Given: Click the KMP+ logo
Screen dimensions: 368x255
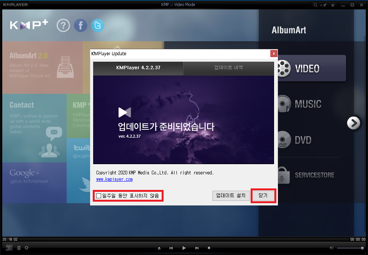Looking at the screenshot, I should pos(29,25).
